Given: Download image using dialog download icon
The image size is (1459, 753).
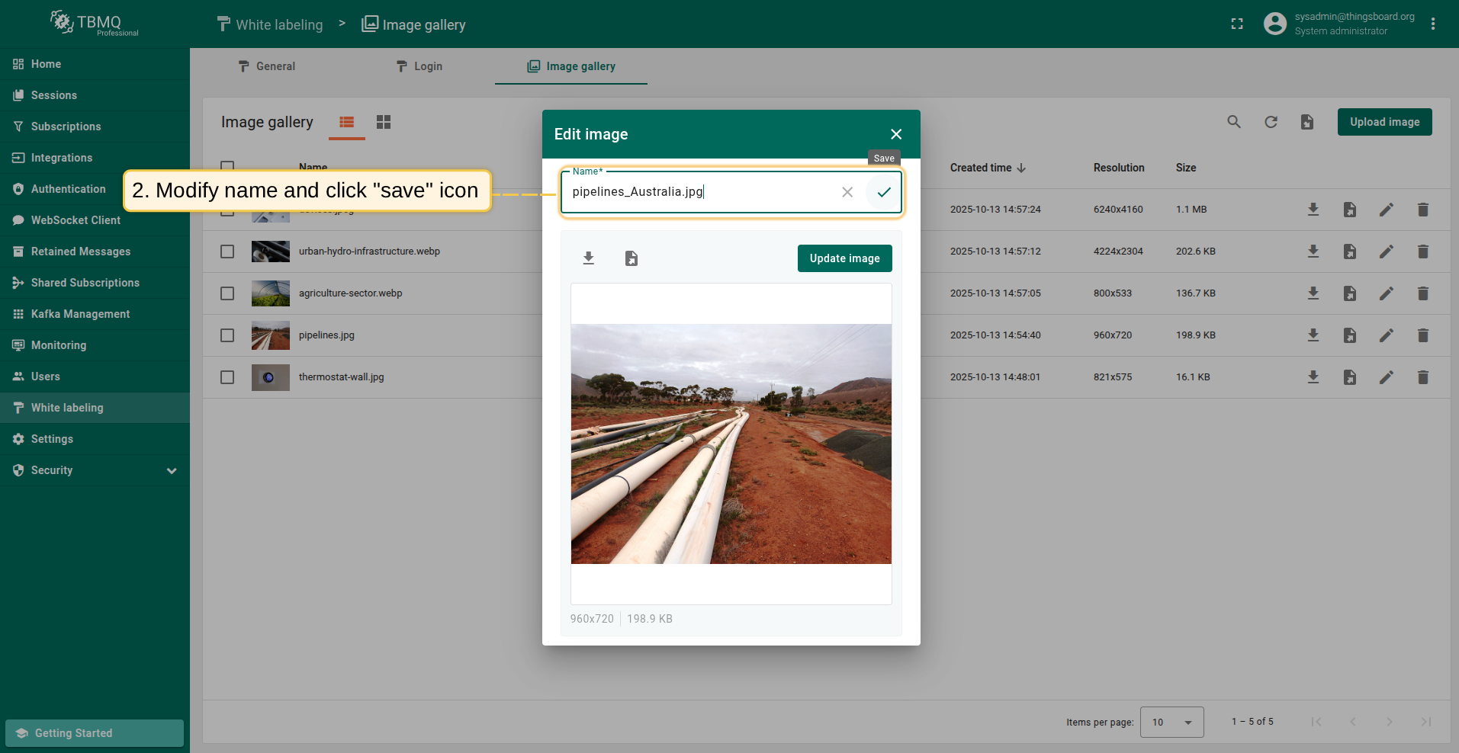Looking at the screenshot, I should point(588,258).
